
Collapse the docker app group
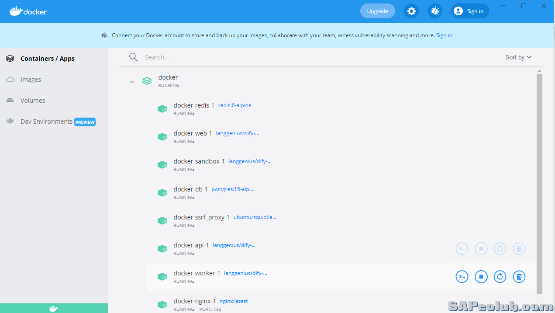[132, 82]
